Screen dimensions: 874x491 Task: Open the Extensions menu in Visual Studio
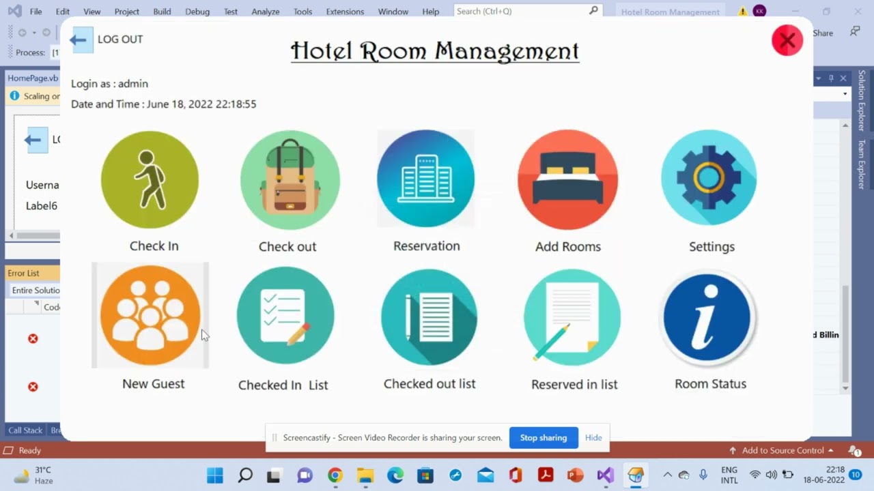[345, 12]
